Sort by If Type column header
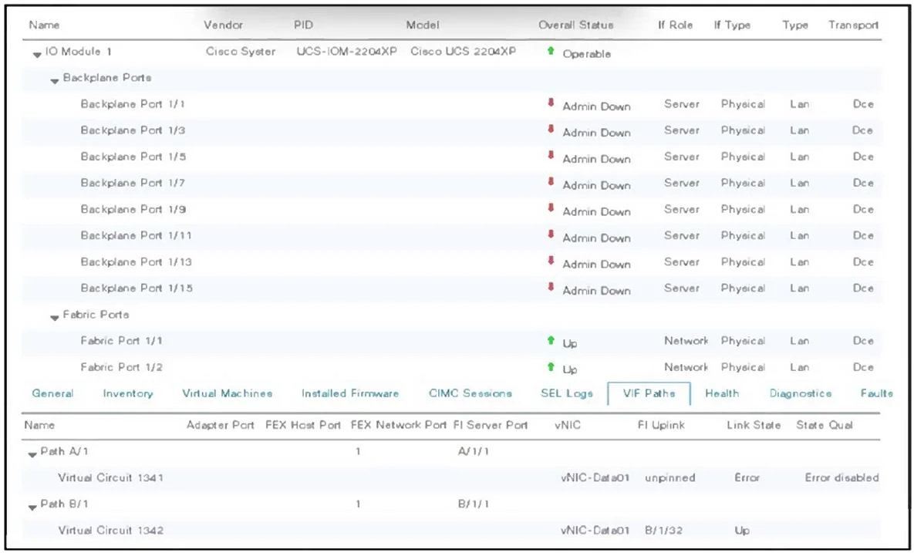Viewport: 914px width, 553px height. pyautogui.click(x=732, y=25)
